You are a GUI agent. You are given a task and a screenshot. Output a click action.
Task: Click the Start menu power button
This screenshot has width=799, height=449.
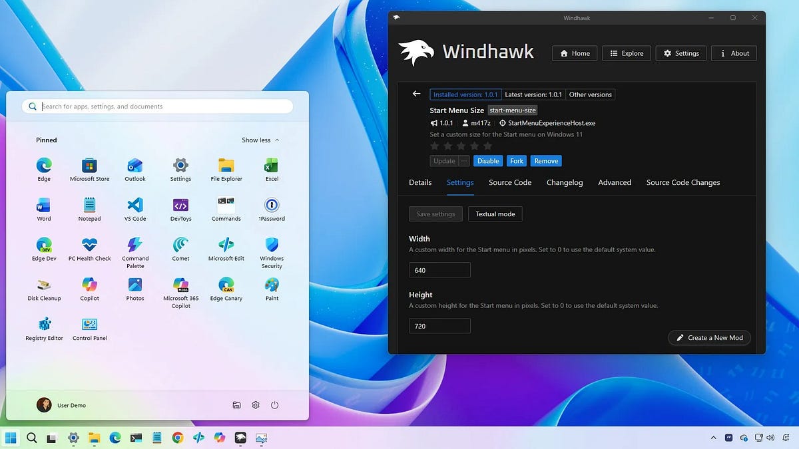click(x=274, y=405)
